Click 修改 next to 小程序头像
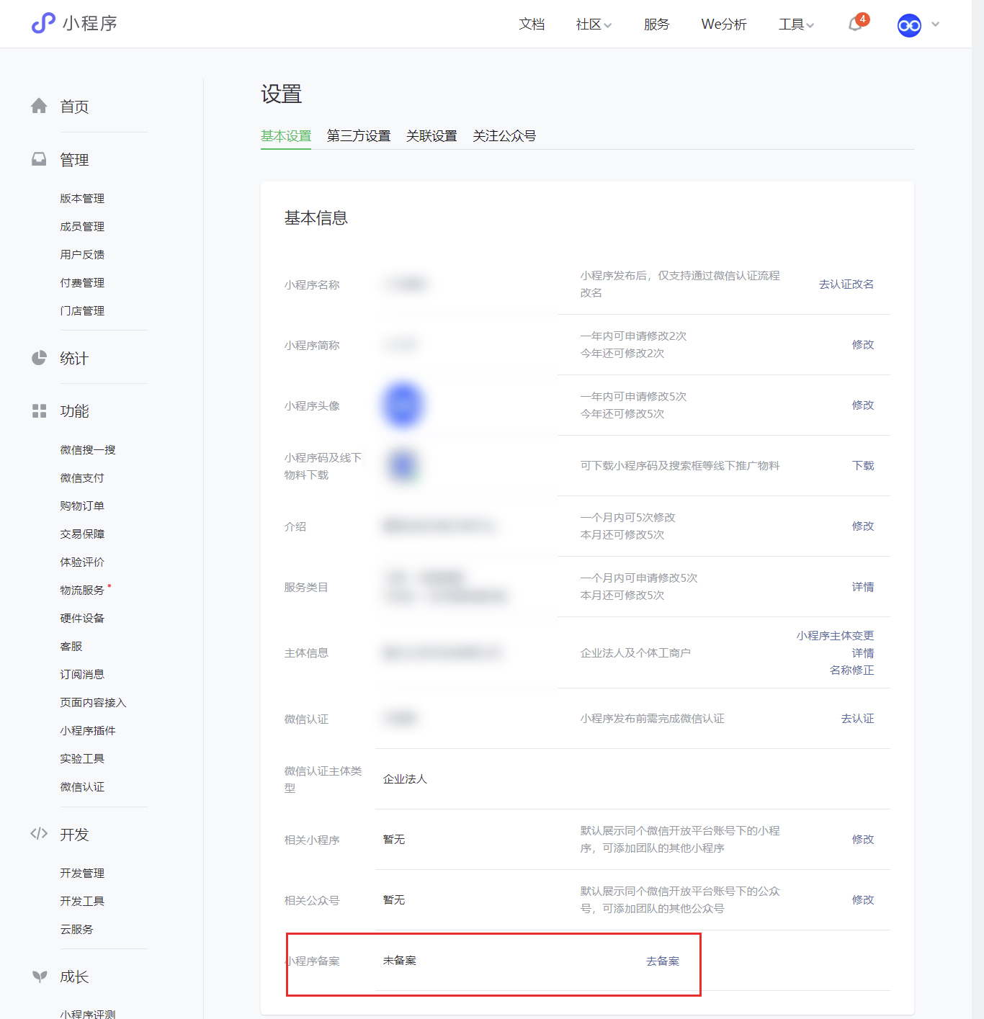The height and width of the screenshot is (1019, 984). pyautogui.click(x=862, y=405)
